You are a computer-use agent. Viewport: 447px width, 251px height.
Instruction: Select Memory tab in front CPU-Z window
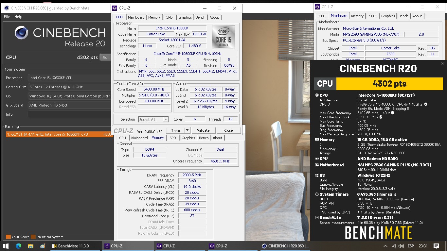[x=154, y=17]
